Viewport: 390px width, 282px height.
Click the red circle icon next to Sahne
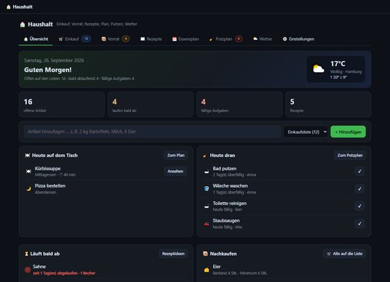point(28,269)
